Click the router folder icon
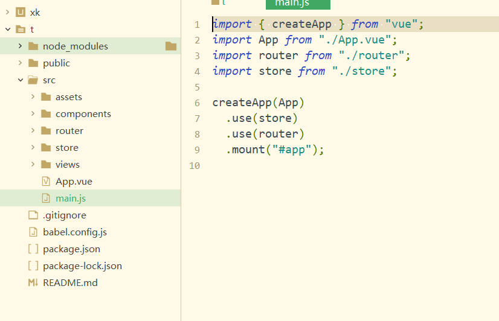The width and height of the screenshot is (499, 321). pyautogui.click(x=46, y=130)
